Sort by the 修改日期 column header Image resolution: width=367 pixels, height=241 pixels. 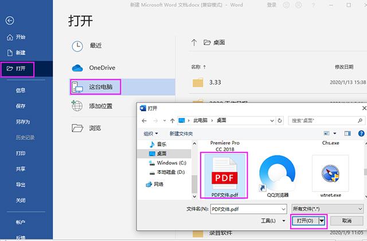coord(344,67)
